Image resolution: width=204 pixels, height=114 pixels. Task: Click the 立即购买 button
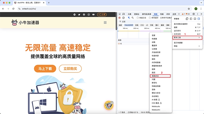click(x=70, y=69)
